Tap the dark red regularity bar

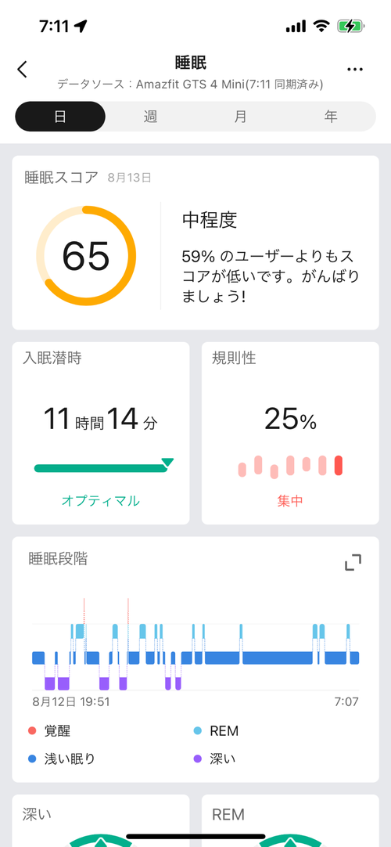(339, 465)
